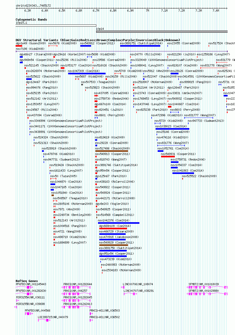Select the 7.4M ruler tick label
The width and height of the screenshot is (235, 335).
click(216, 11)
